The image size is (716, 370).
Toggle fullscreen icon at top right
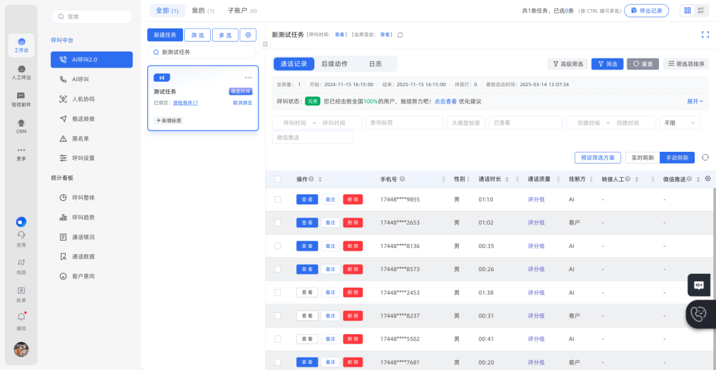click(x=705, y=34)
